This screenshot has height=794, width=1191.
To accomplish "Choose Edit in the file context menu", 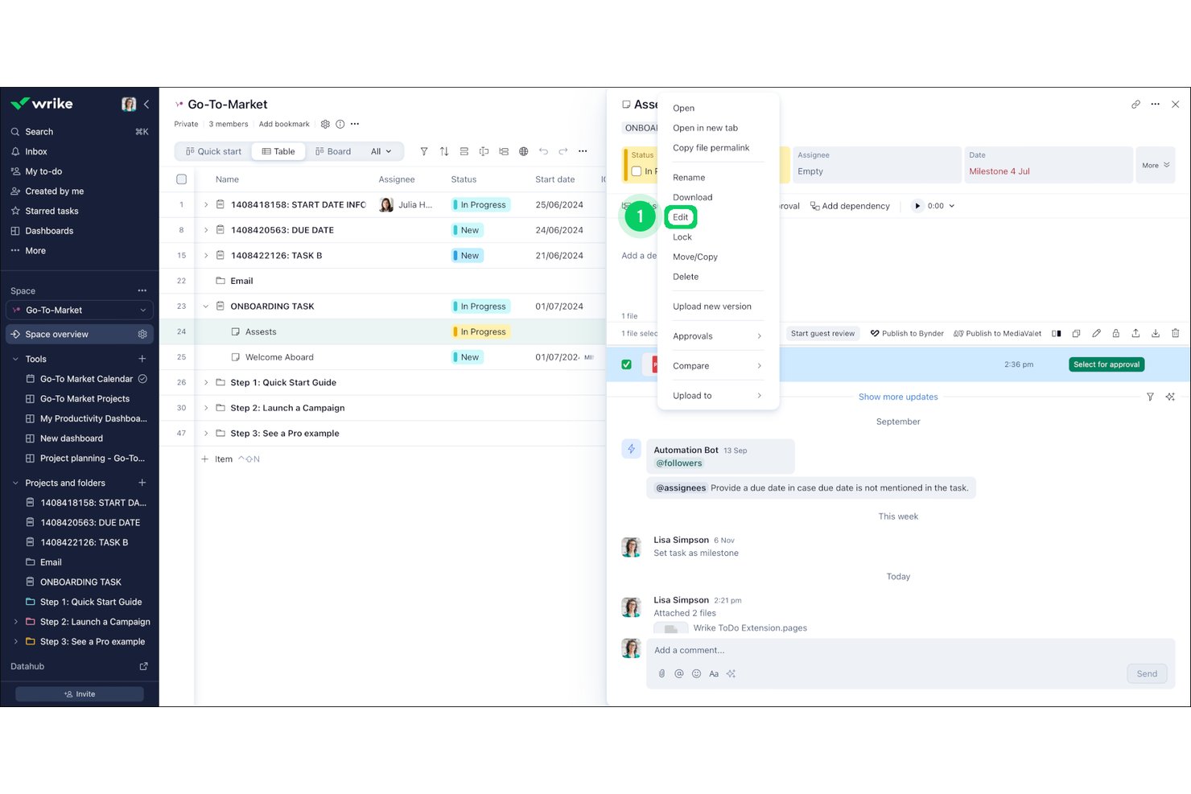I will point(681,217).
